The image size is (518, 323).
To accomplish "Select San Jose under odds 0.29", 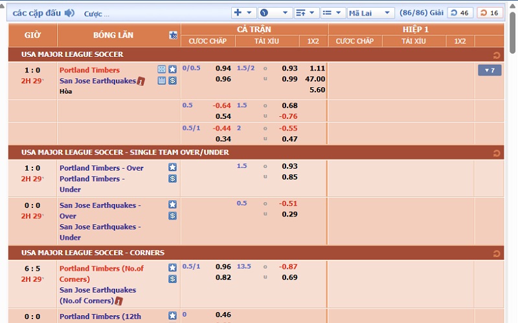I will pos(289,214).
